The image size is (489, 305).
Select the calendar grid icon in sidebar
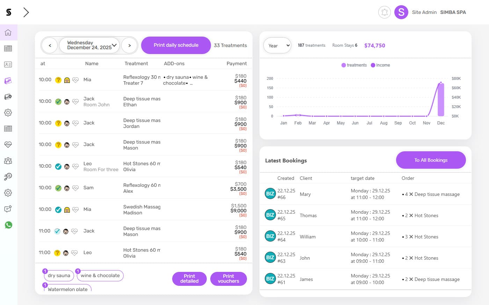(8, 48)
